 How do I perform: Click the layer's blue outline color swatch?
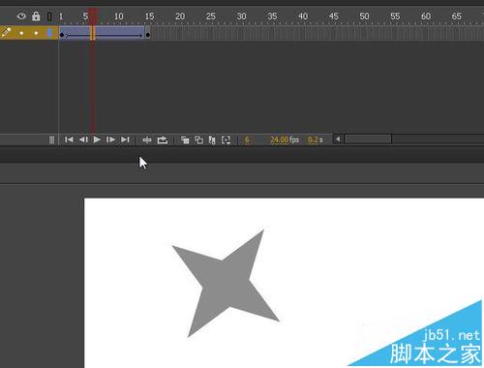50,33
